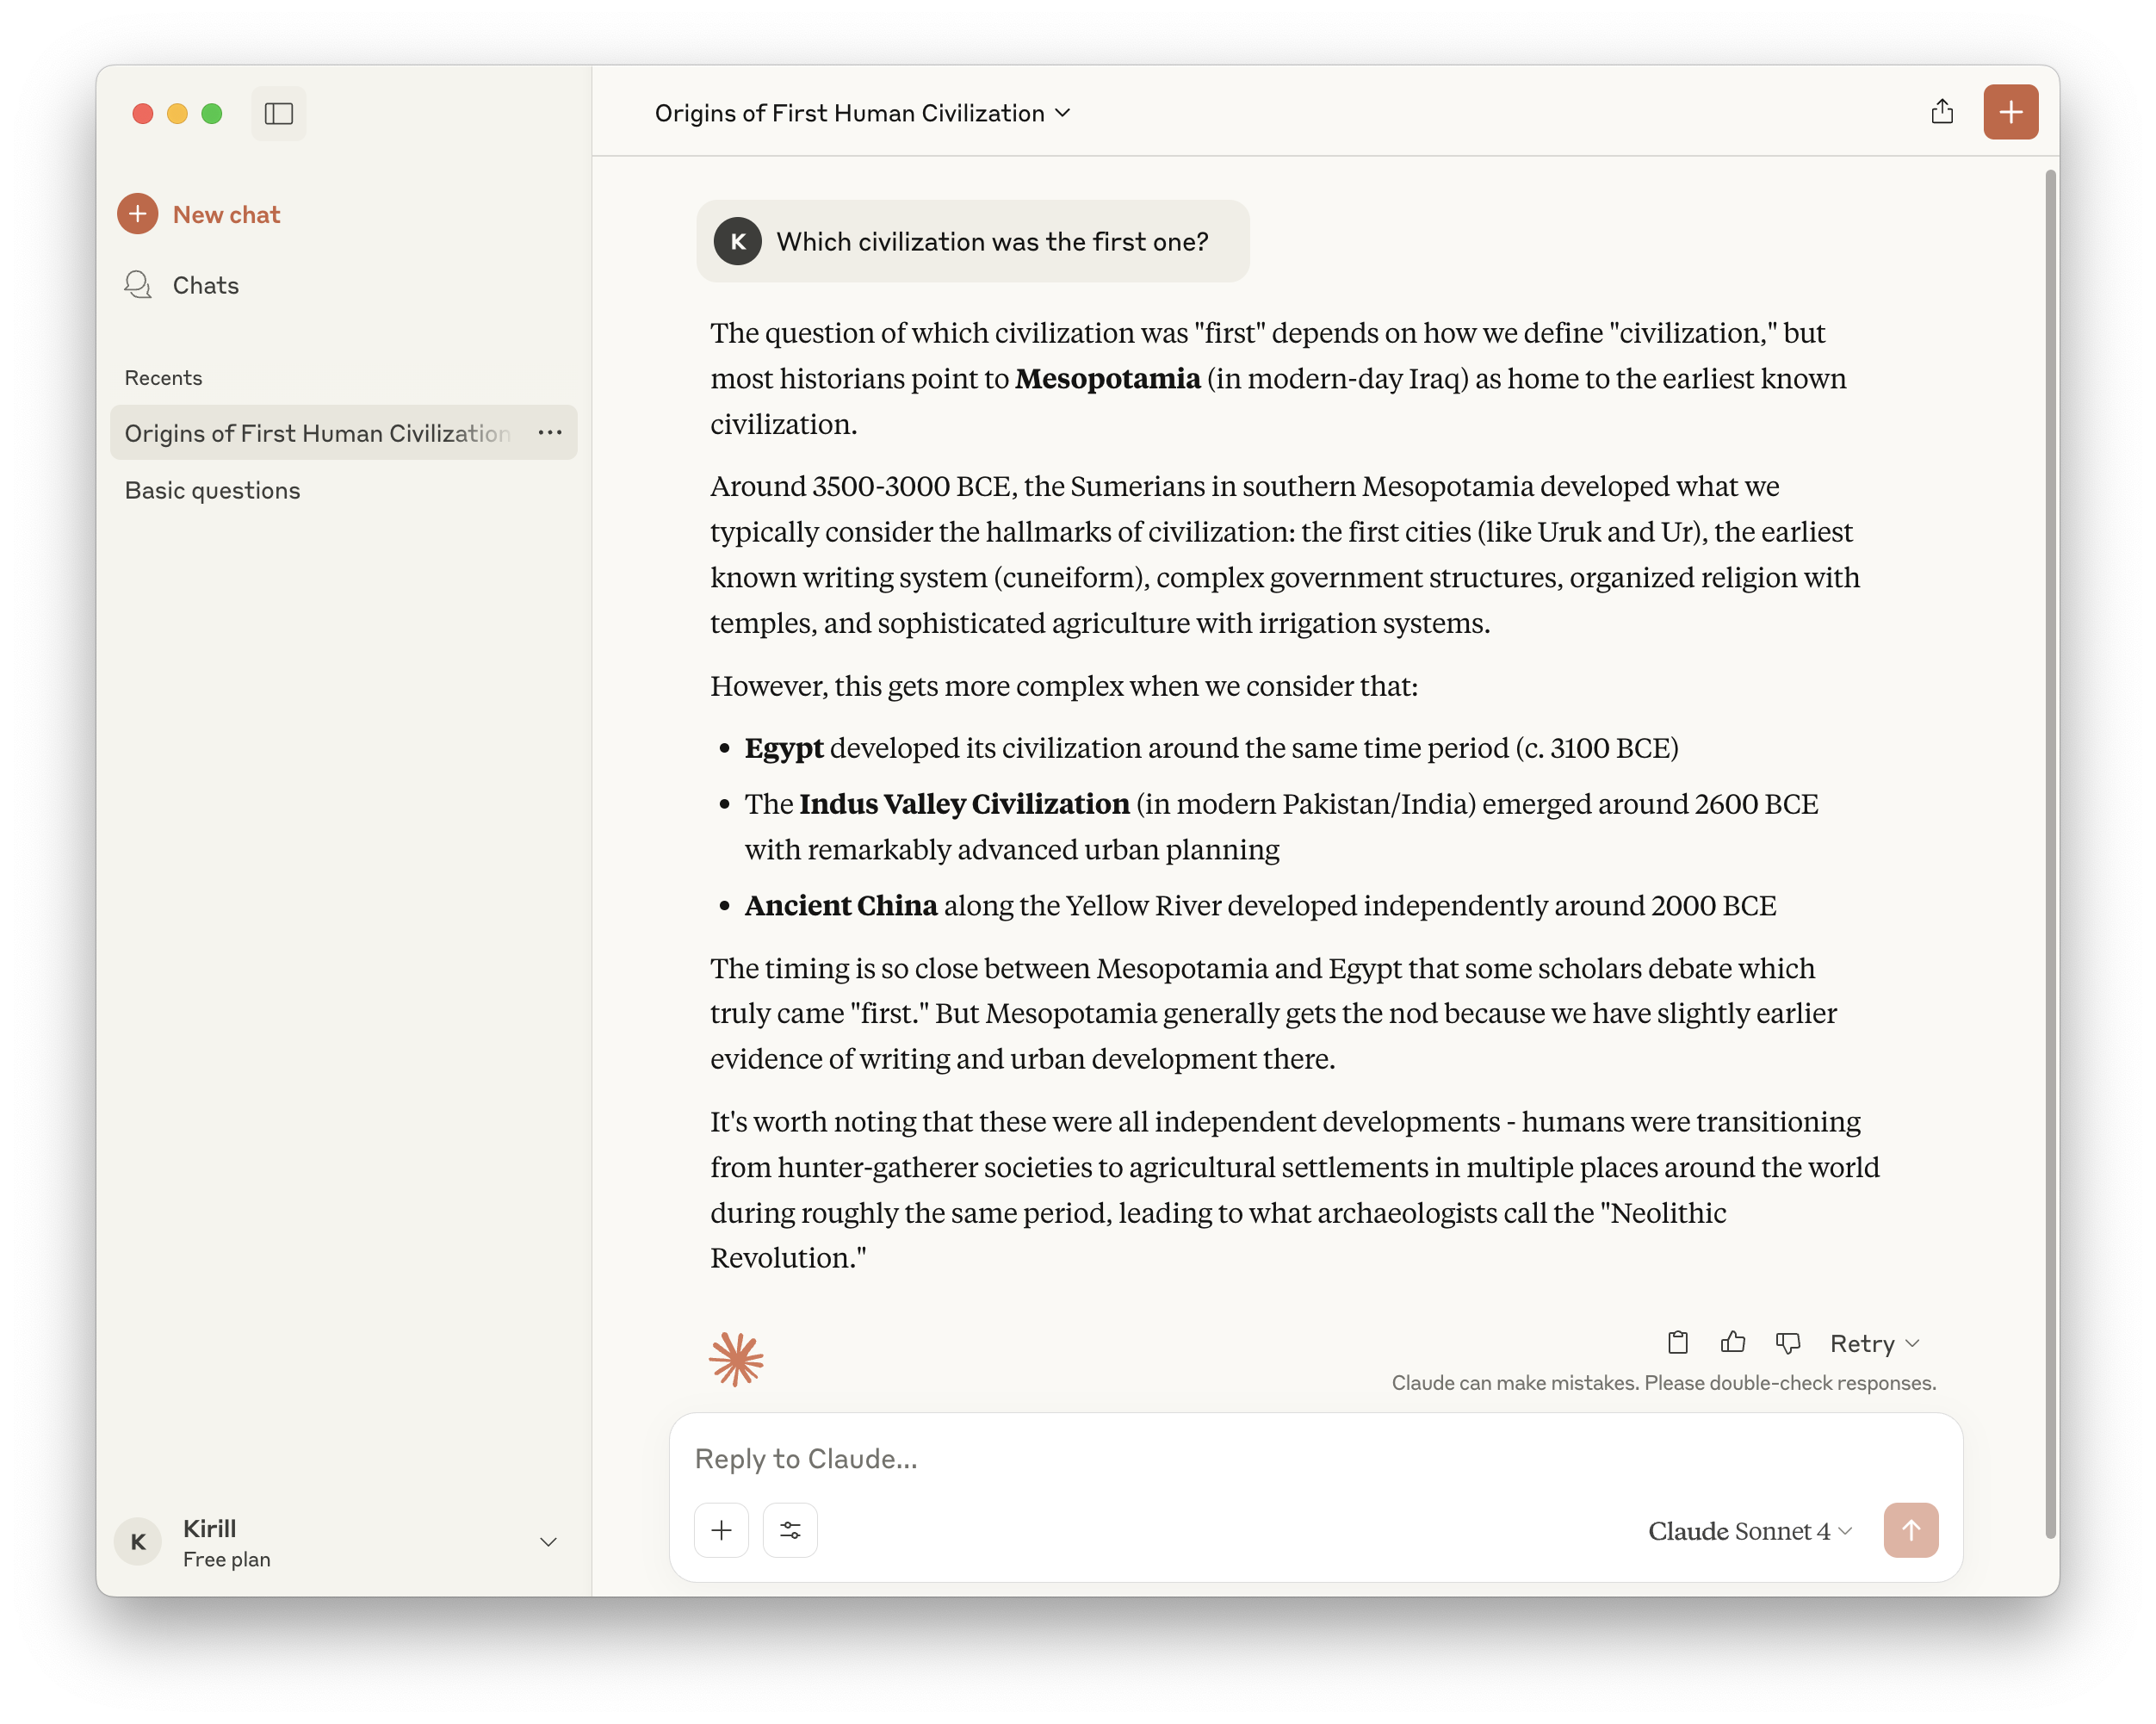Select Origins of First Human Civilization recent chat

pos(343,432)
